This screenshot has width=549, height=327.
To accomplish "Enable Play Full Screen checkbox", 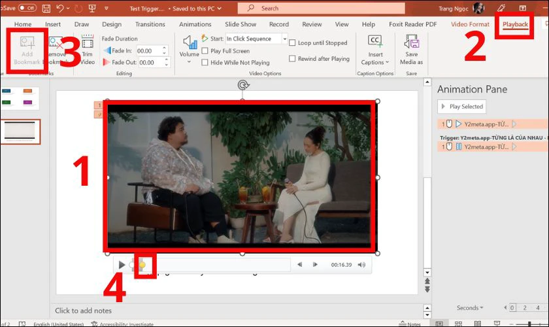I will (x=205, y=51).
